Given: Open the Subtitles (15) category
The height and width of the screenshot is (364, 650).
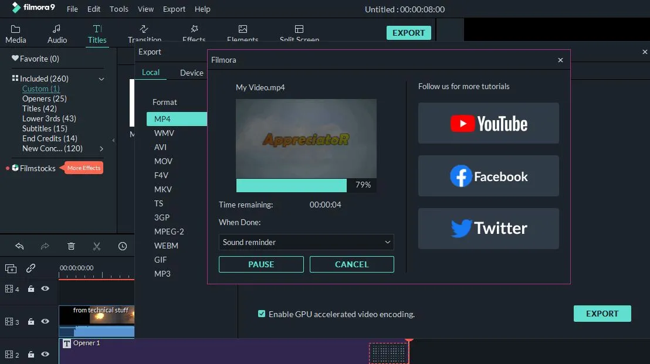Looking at the screenshot, I should point(45,128).
